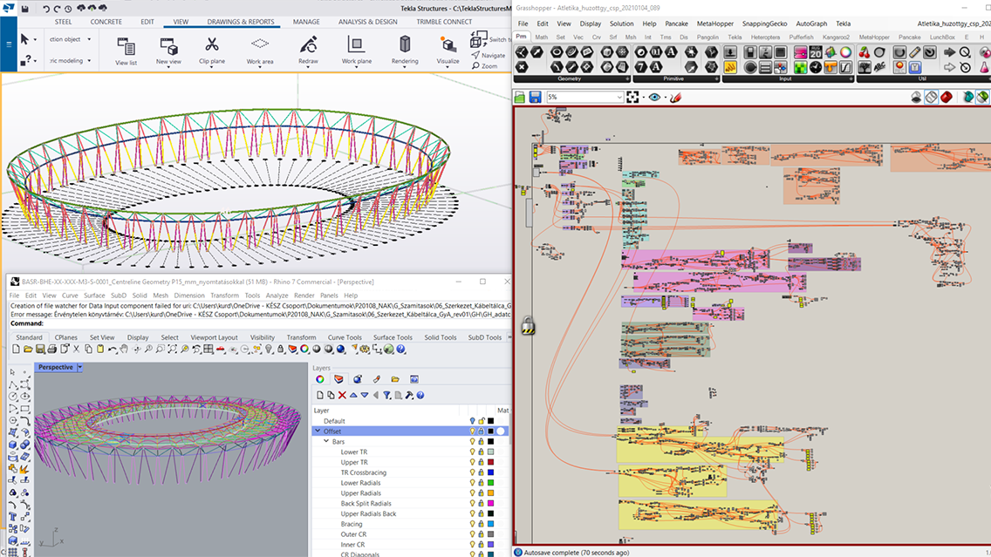Click Navigate in the Tekla View ribbon
This screenshot has height=557, width=991.
point(489,56)
